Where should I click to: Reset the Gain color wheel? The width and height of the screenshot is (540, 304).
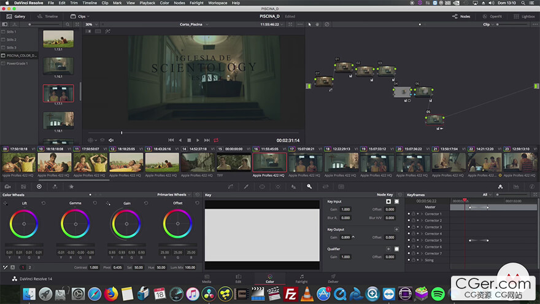[146, 203]
